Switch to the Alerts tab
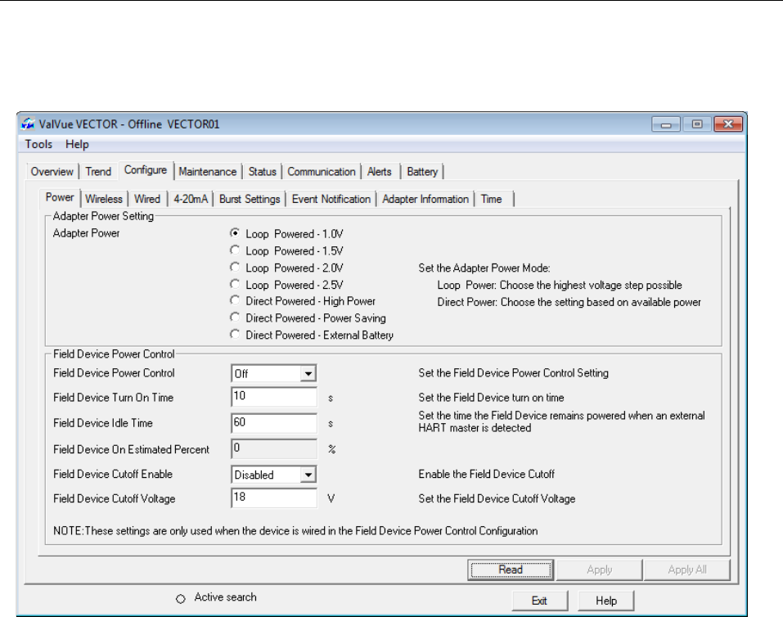Viewport: 783px width, 617px height. coord(380,172)
